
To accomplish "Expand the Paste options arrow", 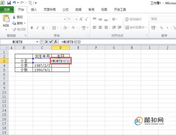I will coord(6,30).
